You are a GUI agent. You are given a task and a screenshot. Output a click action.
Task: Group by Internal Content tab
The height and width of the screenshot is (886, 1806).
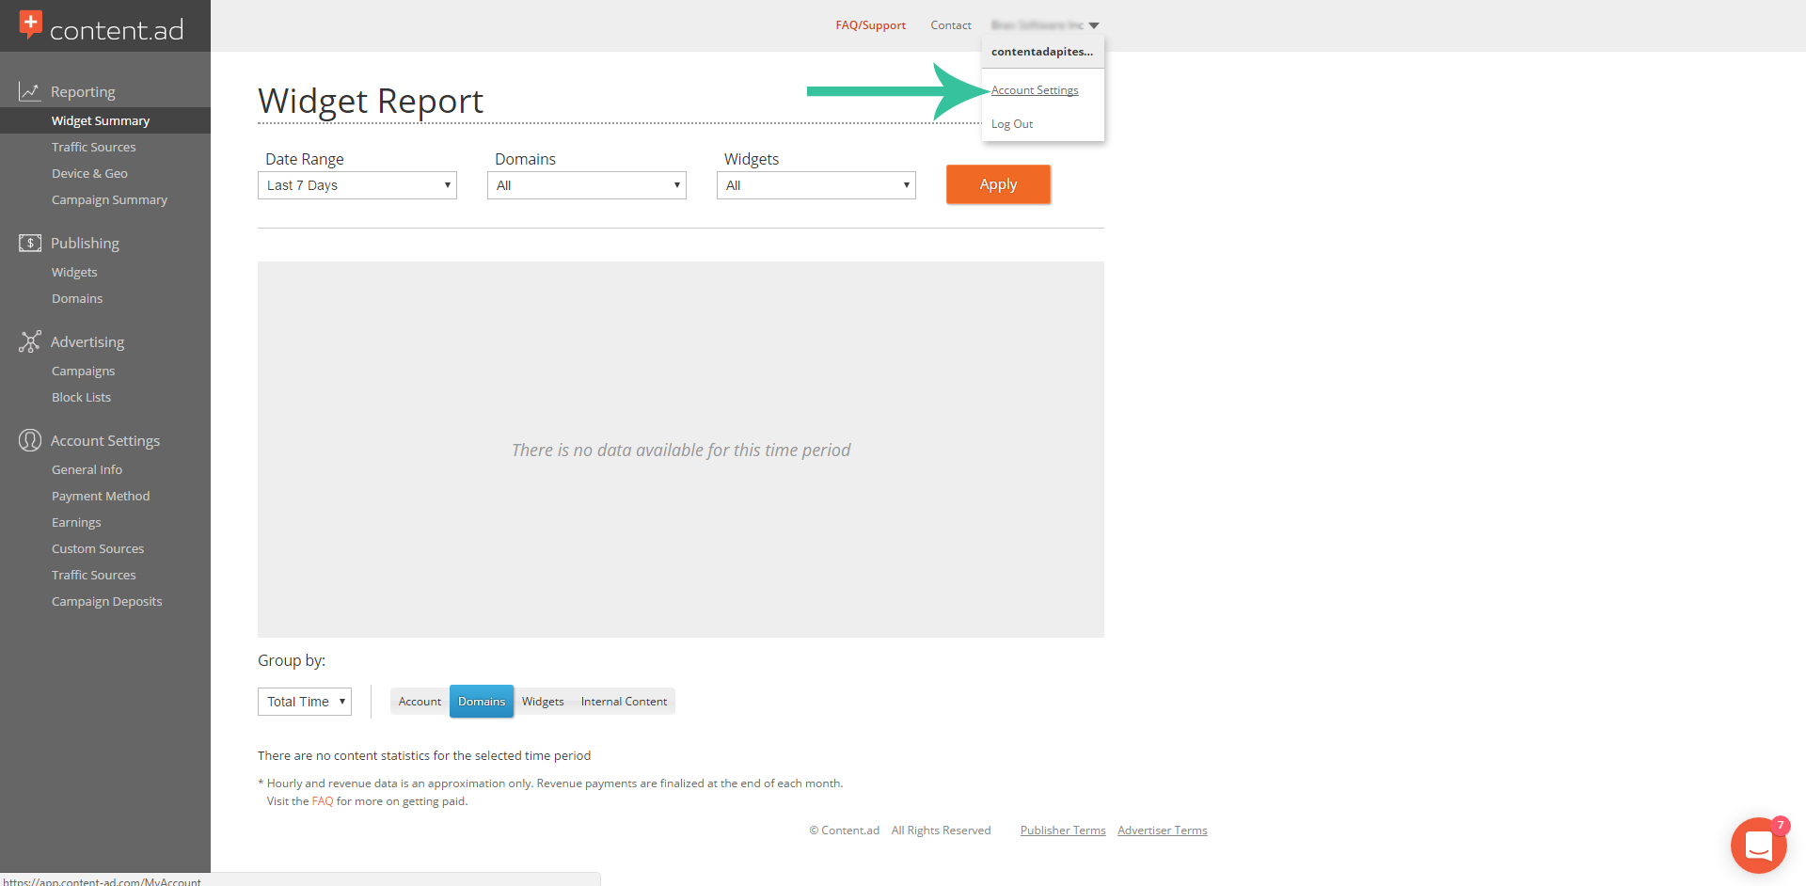pyautogui.click(x=624, y=702)
